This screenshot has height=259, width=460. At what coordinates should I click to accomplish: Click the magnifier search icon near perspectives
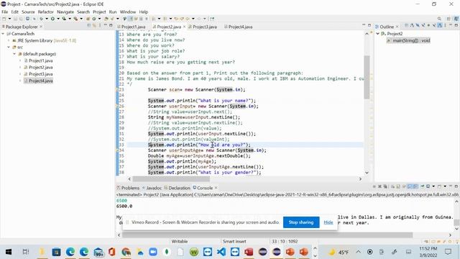(x=439, y=19)
